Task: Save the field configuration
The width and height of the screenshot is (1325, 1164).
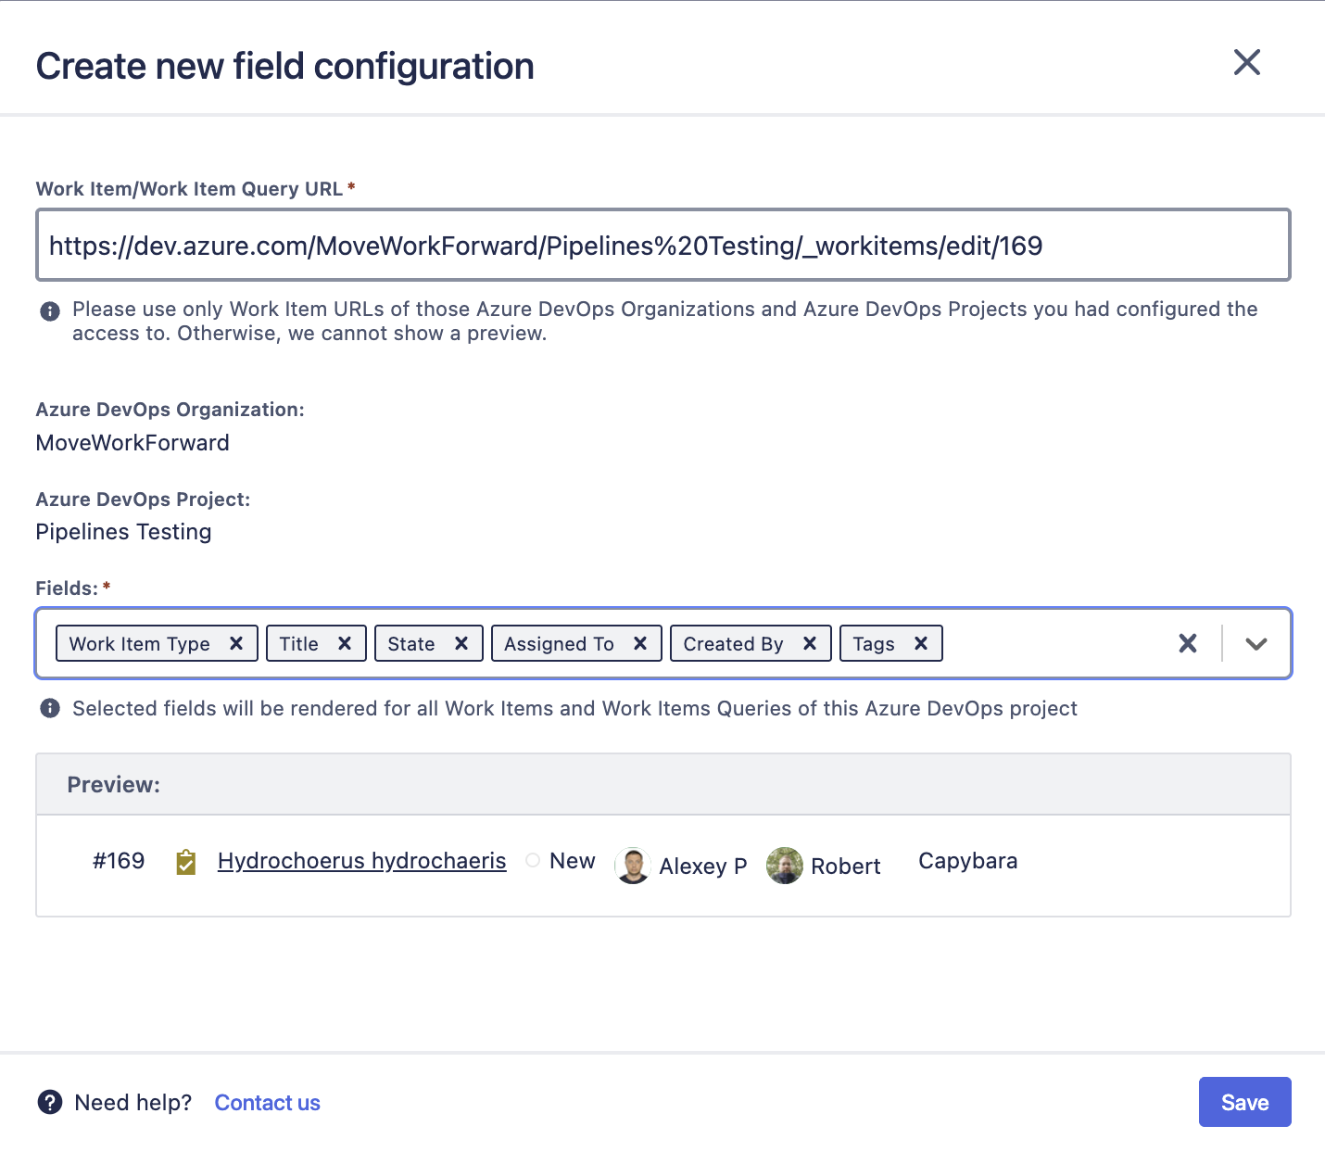Action: 1244,1102
